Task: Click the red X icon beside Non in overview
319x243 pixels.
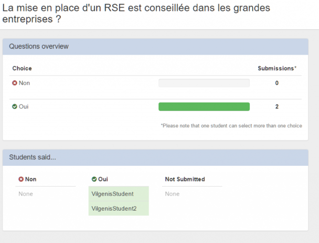Action: click(14, 83)
